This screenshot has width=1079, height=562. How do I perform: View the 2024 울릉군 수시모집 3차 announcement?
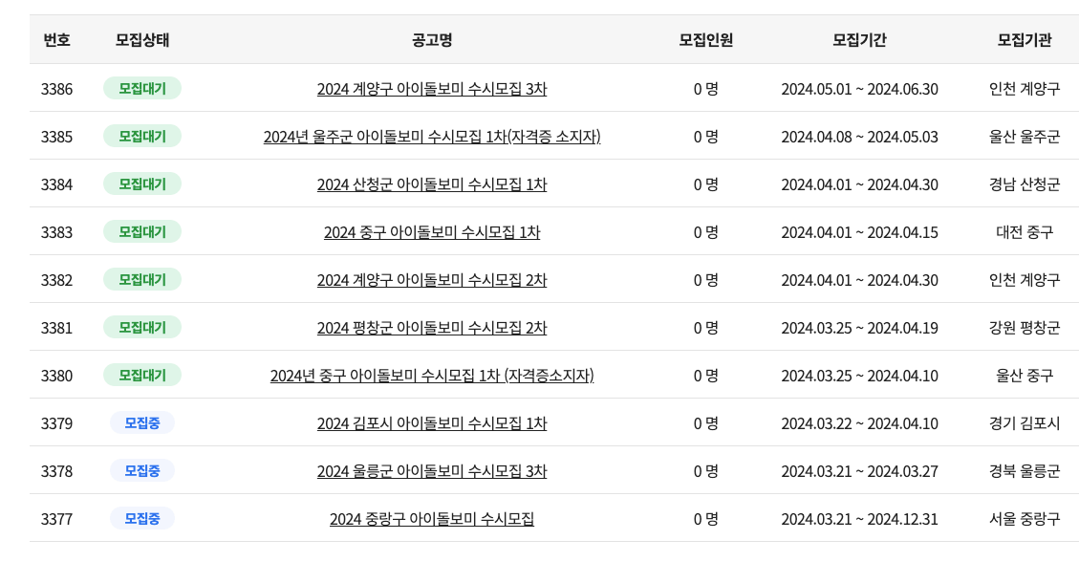click(431, 470)
